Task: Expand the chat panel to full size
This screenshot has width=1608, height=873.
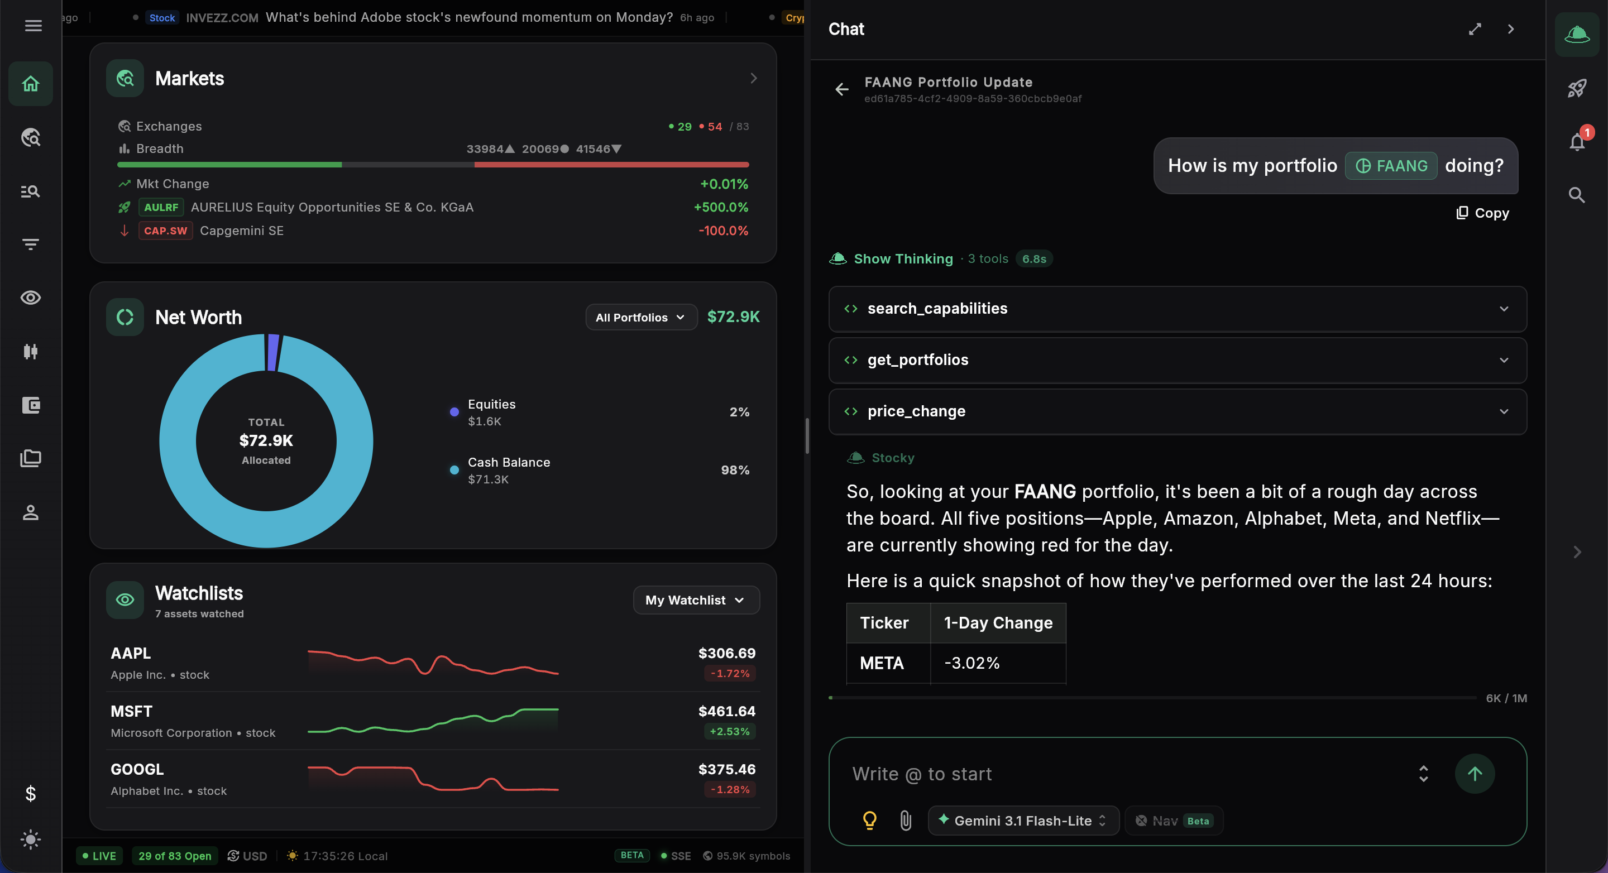Action: point(1475,30)
